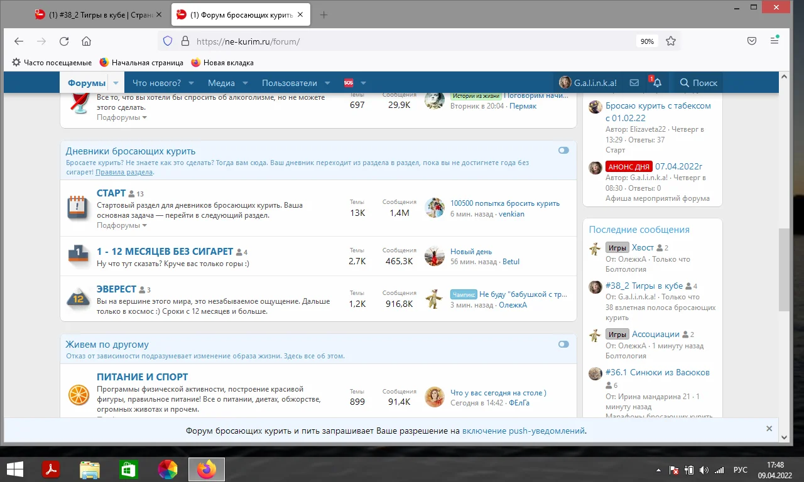Expand the Пользователи dropdown arrow
This screenshot has width=804, height=482.
pos(328,83)
